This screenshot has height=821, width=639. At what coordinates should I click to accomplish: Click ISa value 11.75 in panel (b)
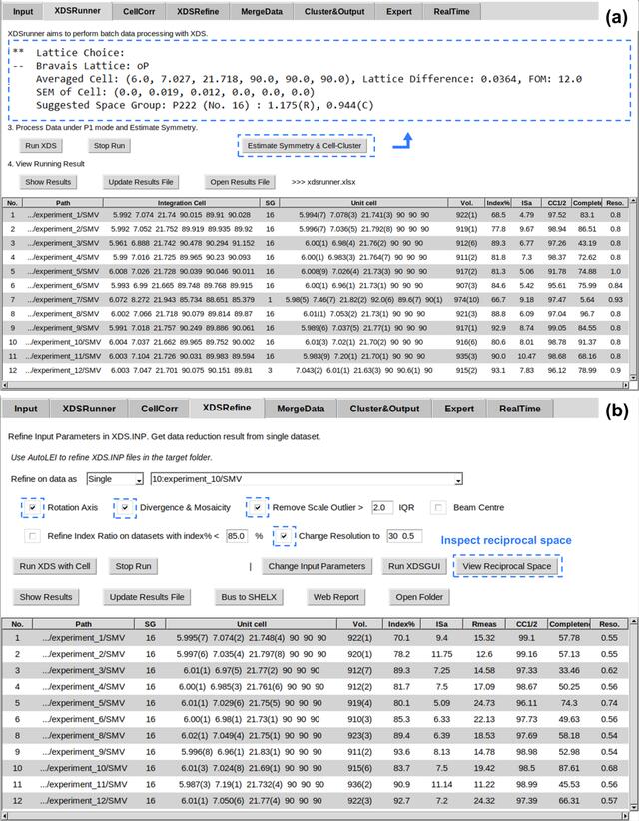441,654
